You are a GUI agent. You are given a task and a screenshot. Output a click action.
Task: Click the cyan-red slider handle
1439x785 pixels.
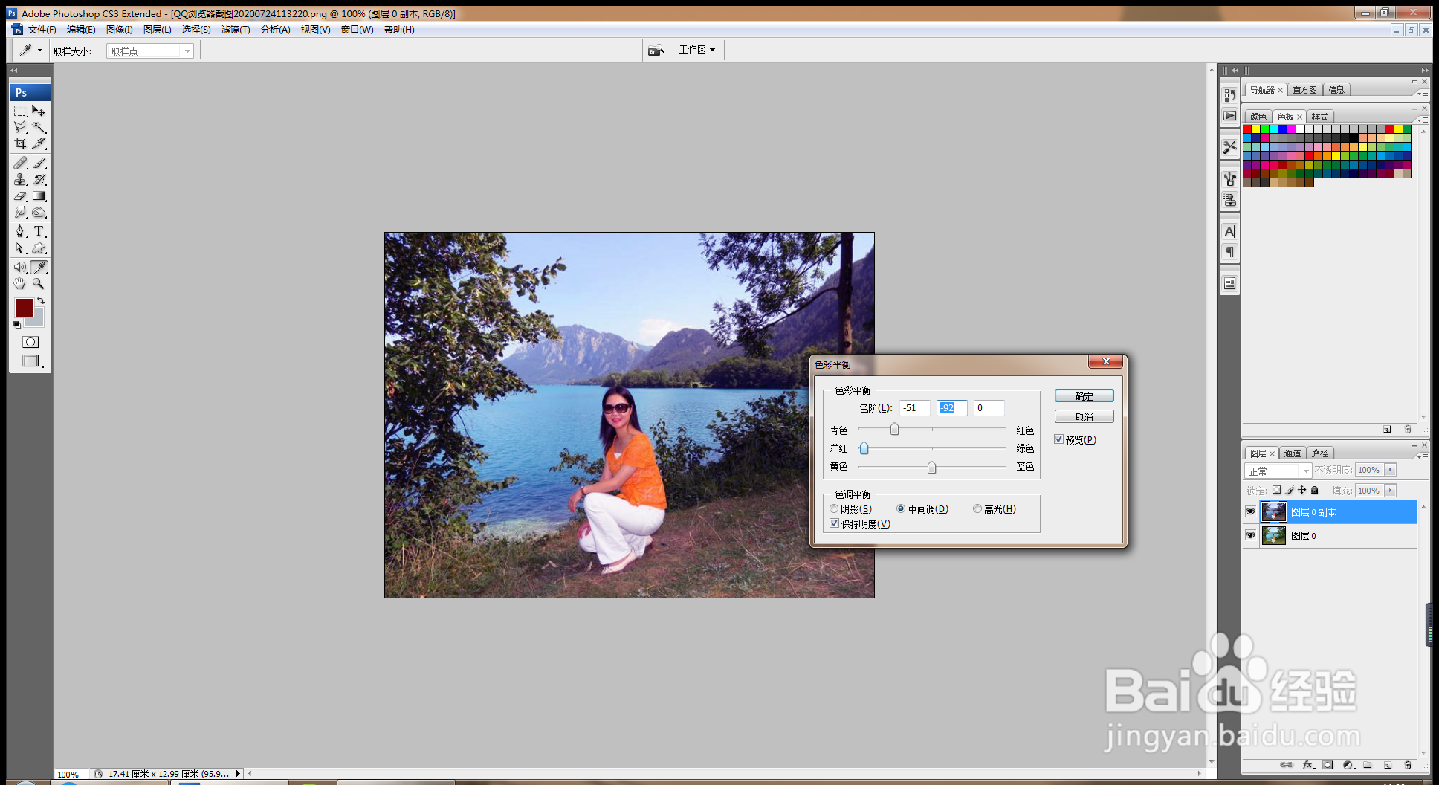895,429
